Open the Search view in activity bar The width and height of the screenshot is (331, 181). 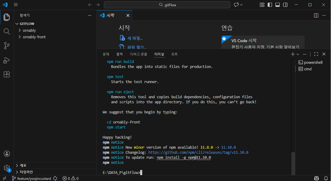(7, 31)
